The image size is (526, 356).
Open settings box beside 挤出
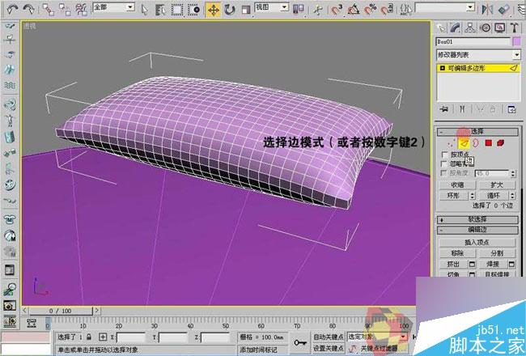[472, 264]
